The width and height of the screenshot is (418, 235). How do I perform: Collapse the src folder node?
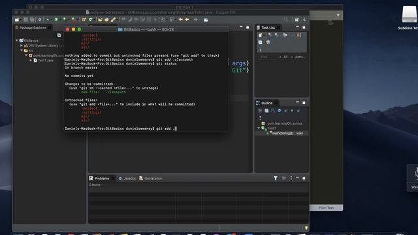point(22,50)
